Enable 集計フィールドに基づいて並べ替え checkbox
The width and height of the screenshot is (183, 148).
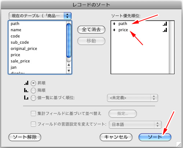(33, 113)
